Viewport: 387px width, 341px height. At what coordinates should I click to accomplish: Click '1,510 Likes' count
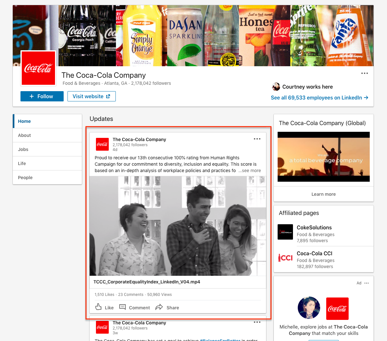[x=105, y=295]
